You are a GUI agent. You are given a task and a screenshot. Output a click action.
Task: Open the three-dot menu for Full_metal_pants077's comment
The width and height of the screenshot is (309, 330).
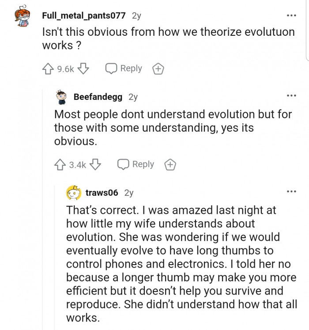point(291,16)
